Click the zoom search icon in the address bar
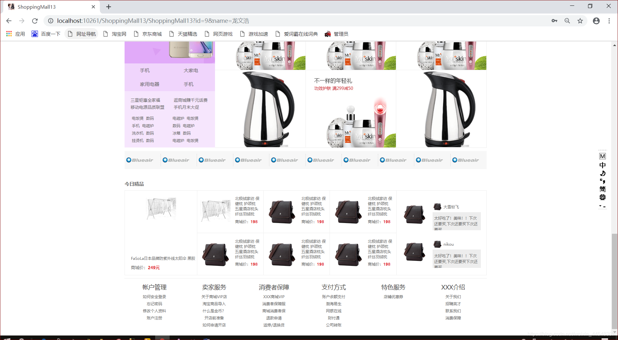The height and width of the screenshot is (340, 618). click(567, 21)
